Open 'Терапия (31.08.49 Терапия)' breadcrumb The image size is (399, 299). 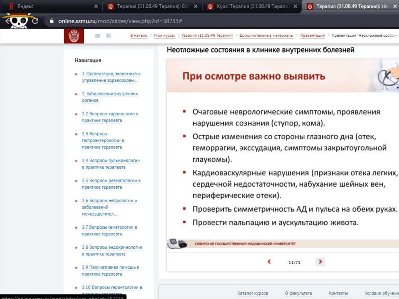pos(207,35)
